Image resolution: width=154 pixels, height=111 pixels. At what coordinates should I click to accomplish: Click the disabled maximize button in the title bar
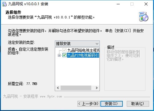pyautogui.click(x=132, y=4)
